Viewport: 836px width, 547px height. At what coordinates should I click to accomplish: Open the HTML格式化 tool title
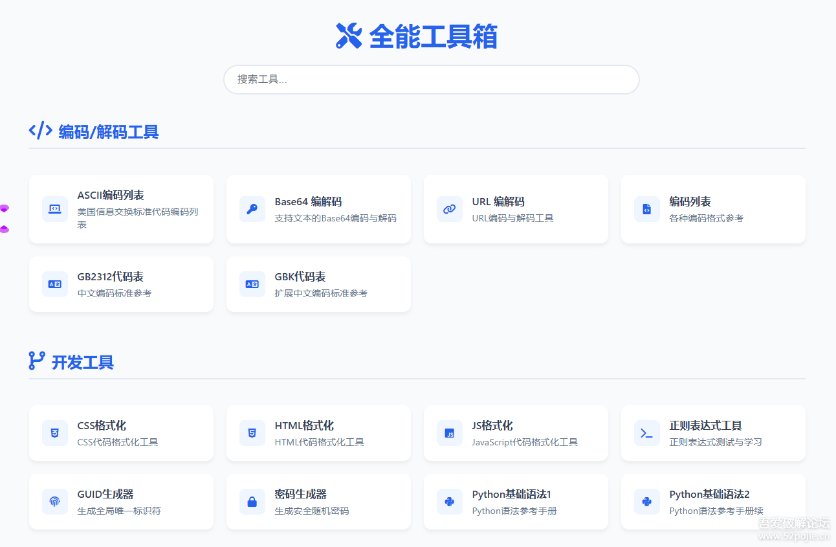coord(304,425)
